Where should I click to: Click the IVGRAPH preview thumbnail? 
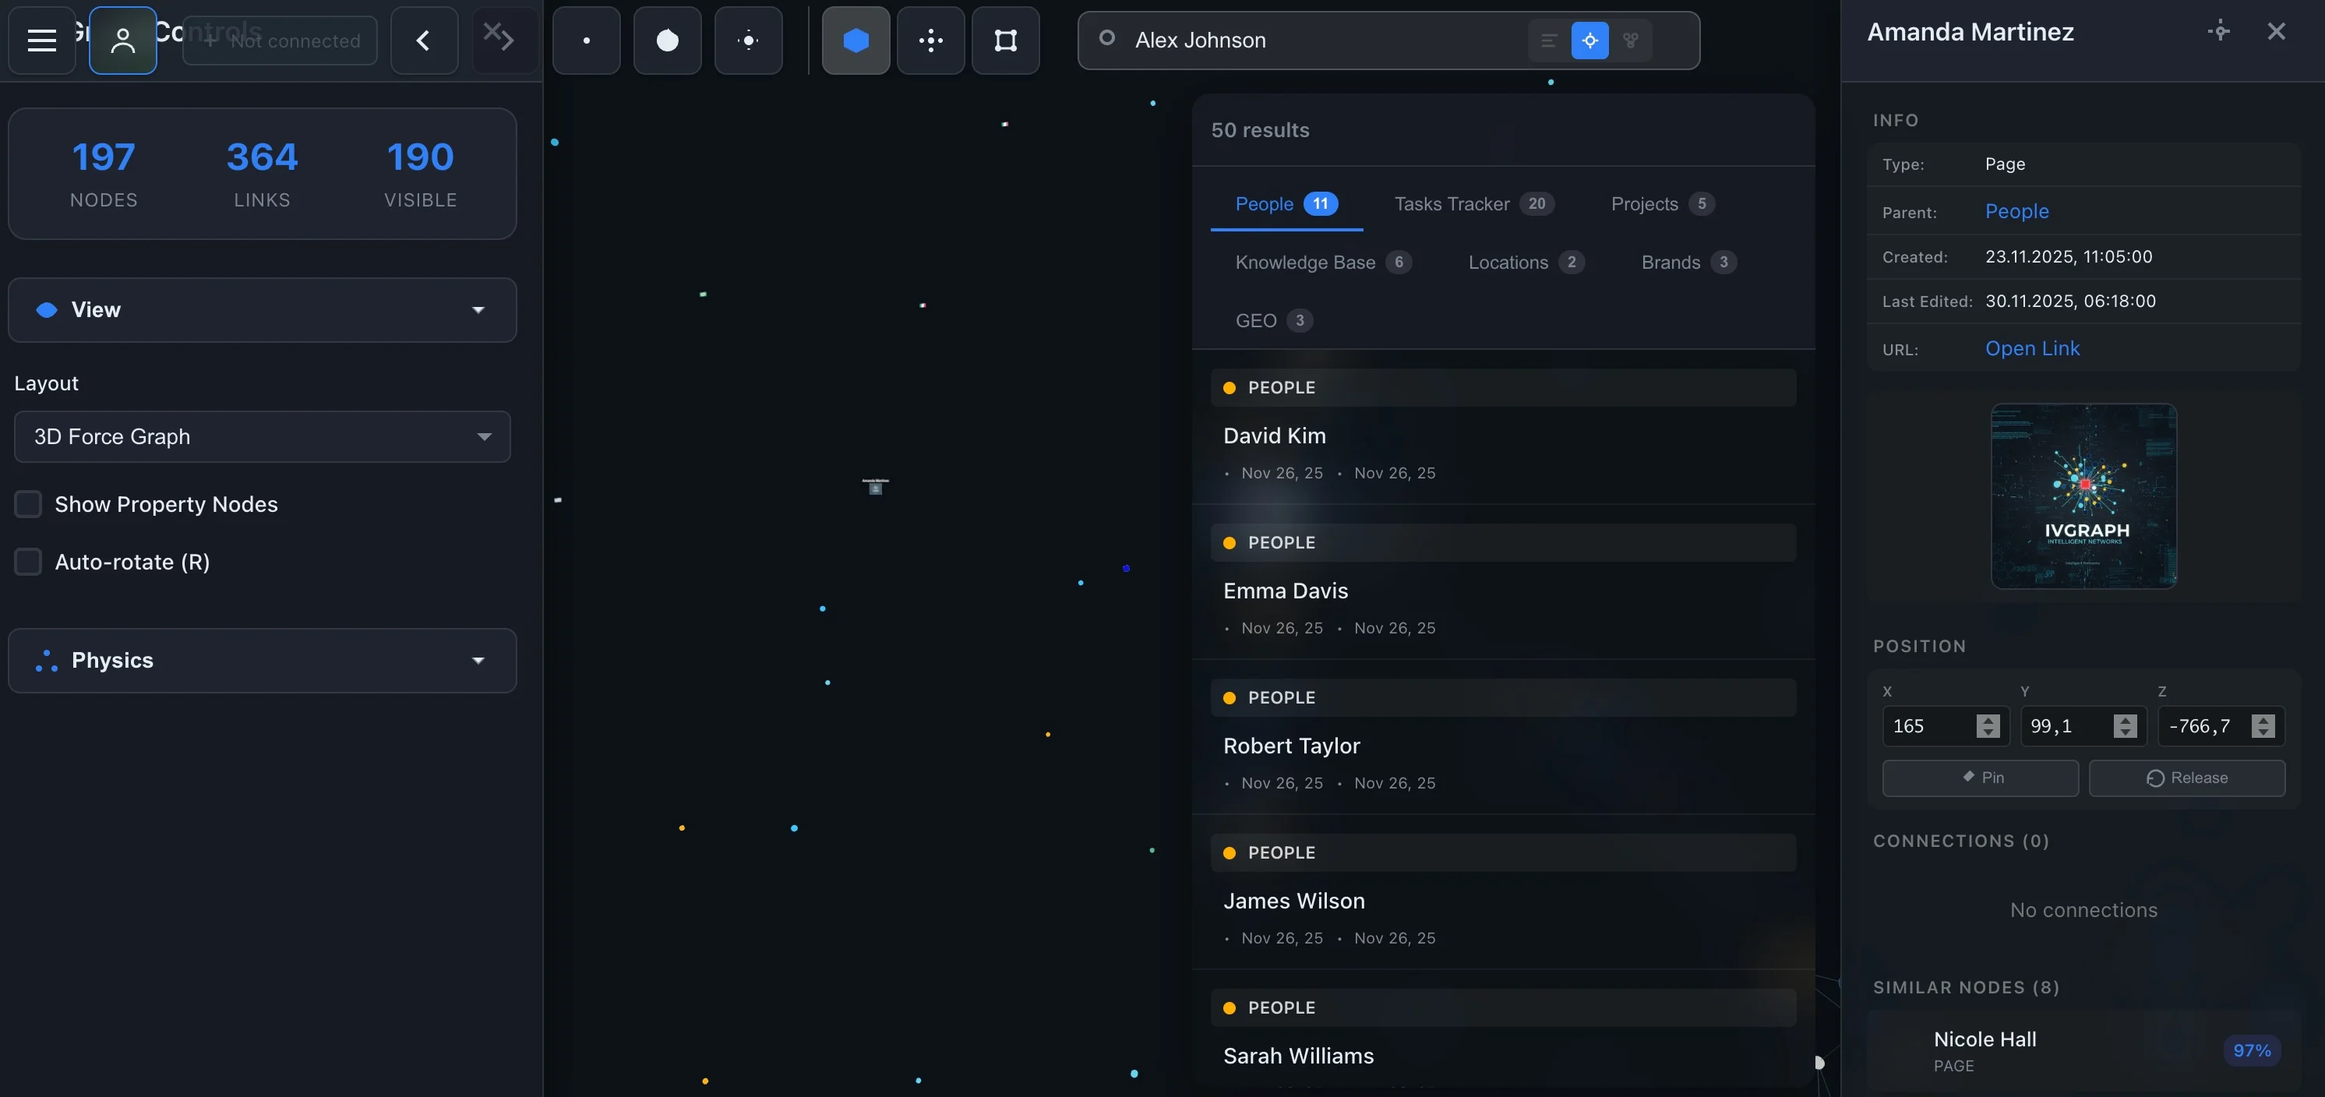click(x=2083, y=496)
